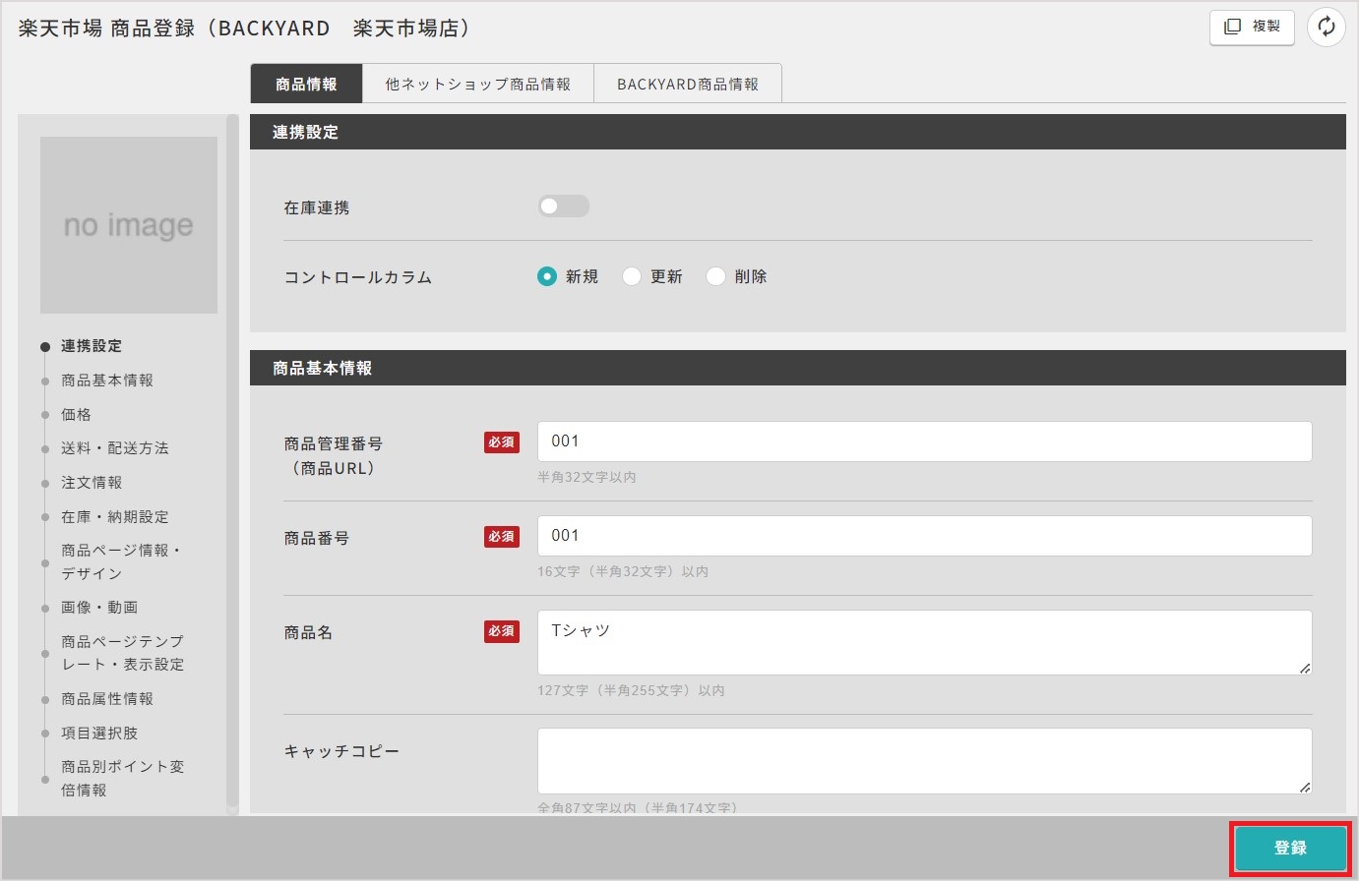Click the 必須 badge beside 商品名

click(502, 631)
